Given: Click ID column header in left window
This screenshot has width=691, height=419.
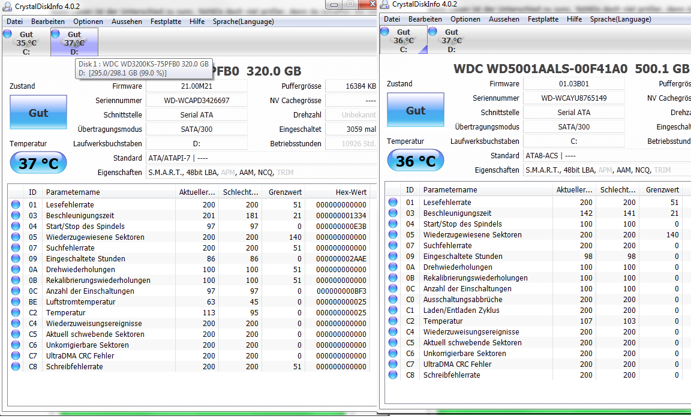Looking at the screenshot, I should (32, 192).
